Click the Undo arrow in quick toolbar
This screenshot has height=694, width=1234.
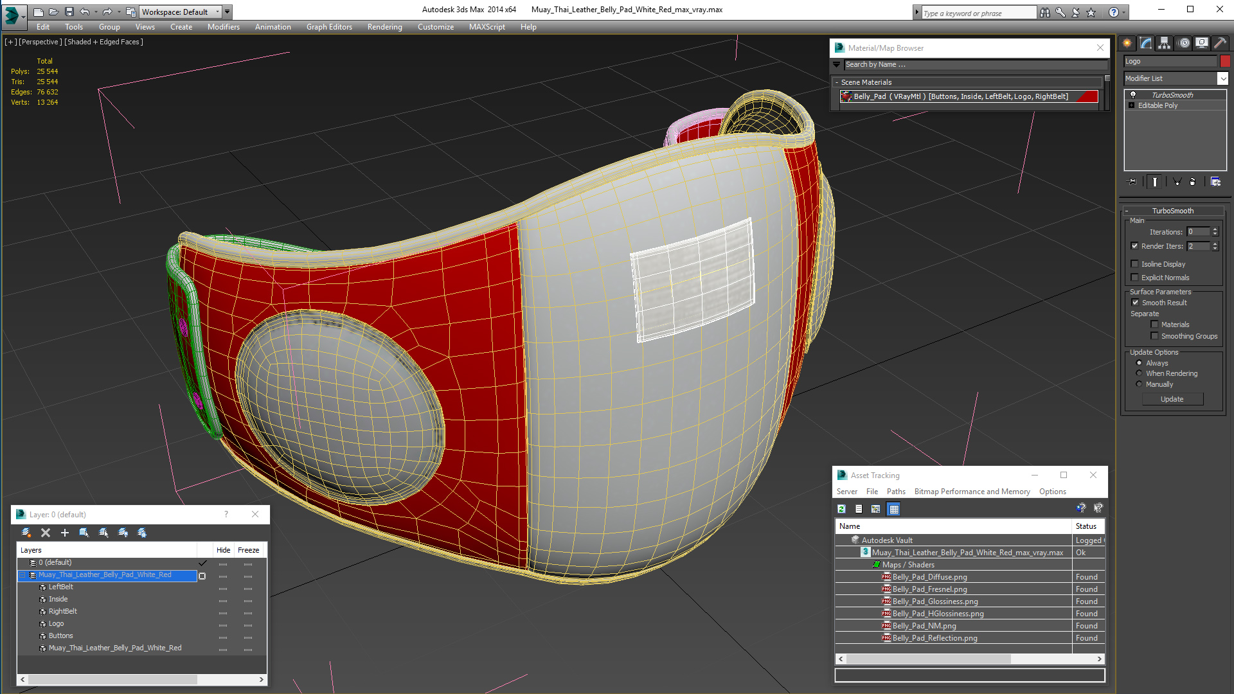pos(84,12)
